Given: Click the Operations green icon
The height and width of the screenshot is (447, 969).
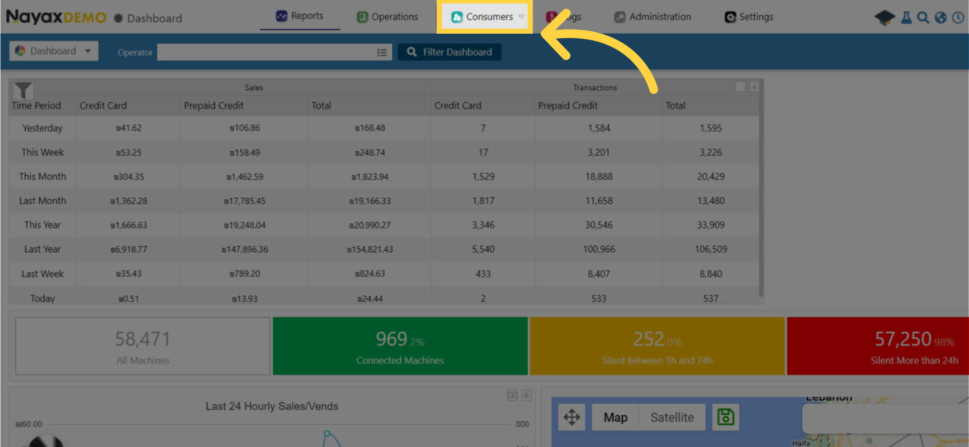Looking at the screenshot, I should (362, 17).
